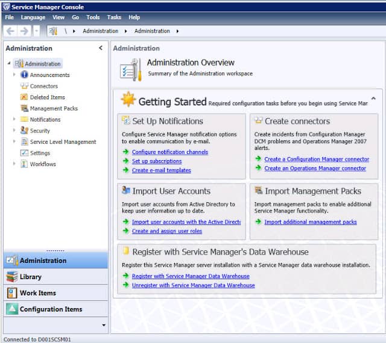Image resolution: width=386 pixels, height=343 pixels.
Task: Open the workspace pane options dropdown arrow
Action: pos(104,325)
